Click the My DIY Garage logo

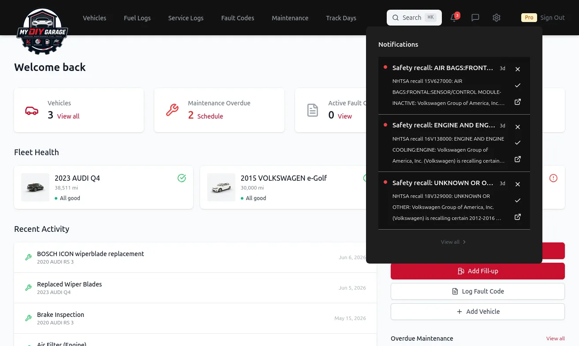click(42, 31)
